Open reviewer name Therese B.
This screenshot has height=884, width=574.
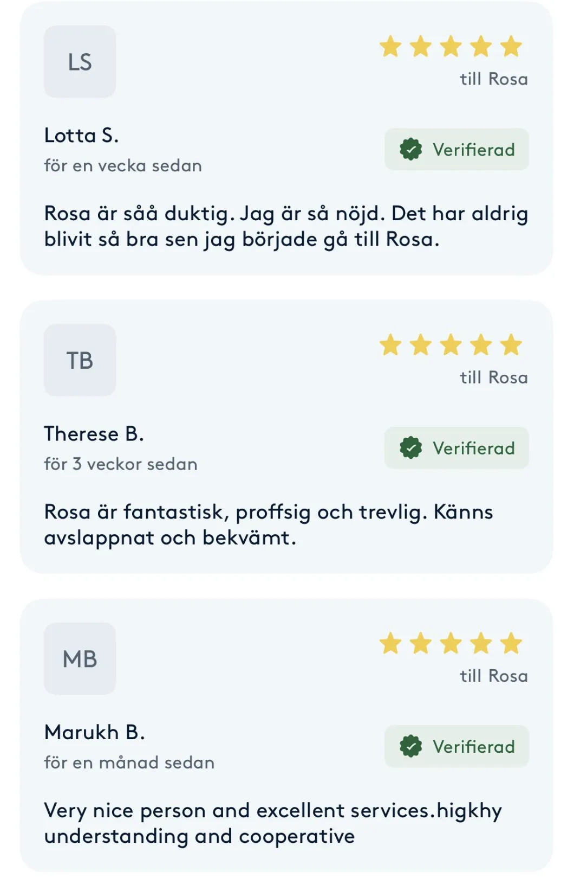tap(94, 434)
